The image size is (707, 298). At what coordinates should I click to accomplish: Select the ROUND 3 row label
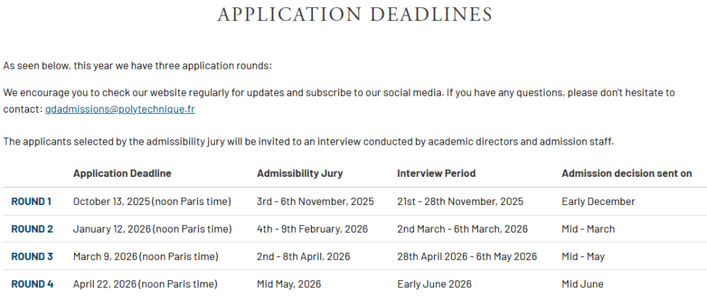pos(32,257)
